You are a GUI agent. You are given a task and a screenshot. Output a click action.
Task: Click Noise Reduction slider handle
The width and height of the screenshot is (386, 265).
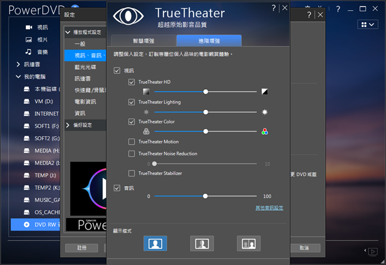coord(154,164)
